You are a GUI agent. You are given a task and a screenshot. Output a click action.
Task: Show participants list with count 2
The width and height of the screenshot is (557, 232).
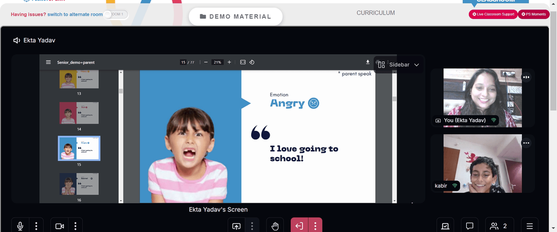pos(499,226)
